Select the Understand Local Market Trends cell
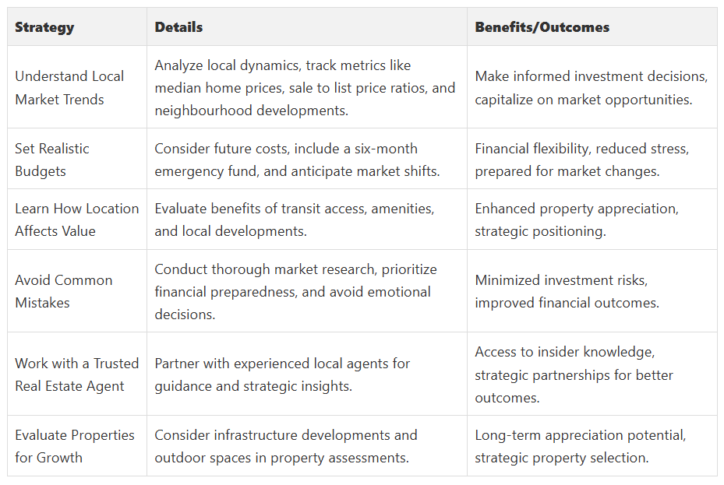 [69, 87]
